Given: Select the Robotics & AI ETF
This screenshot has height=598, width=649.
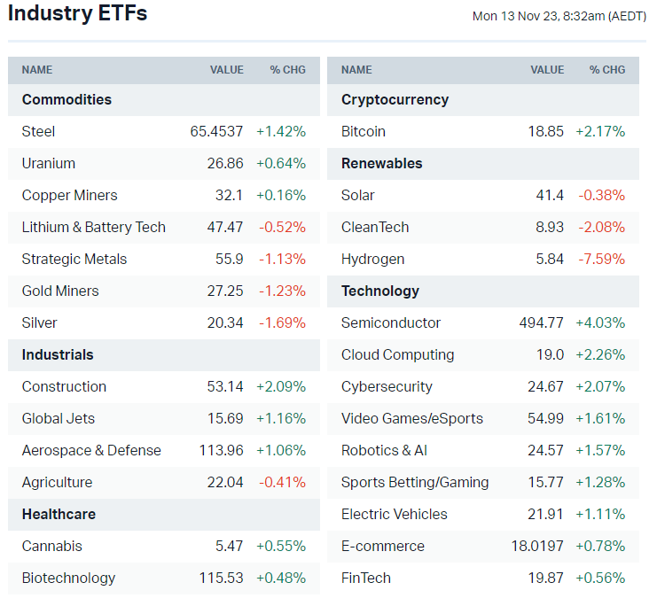Looking at the screenshot, I should [x=384, y=450].
